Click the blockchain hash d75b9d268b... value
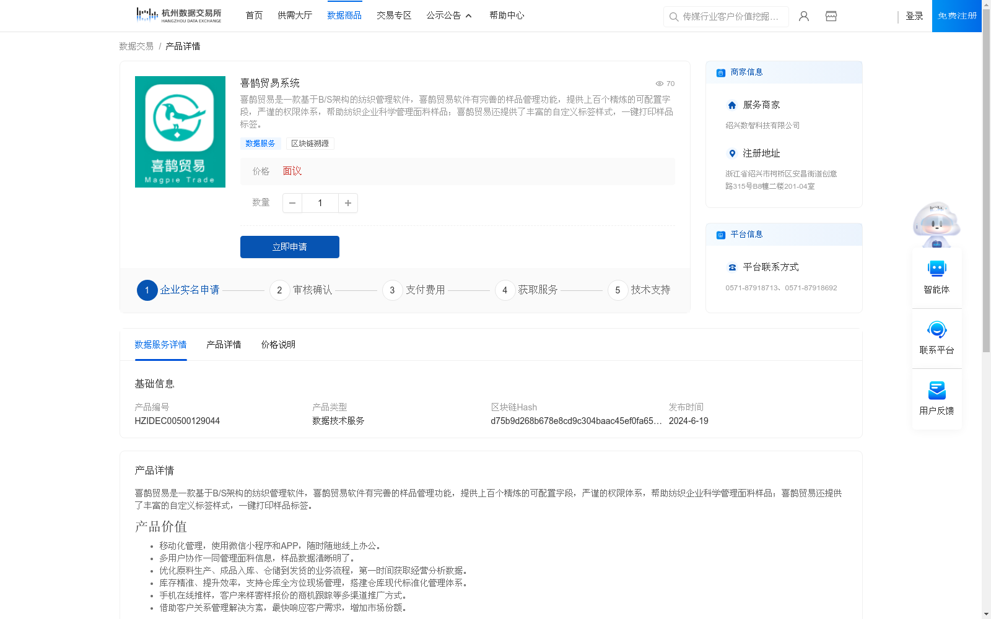 click(x=576, y=421)
